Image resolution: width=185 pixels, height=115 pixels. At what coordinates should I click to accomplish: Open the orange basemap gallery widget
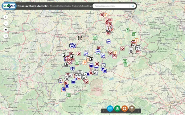tap(125, 109)
